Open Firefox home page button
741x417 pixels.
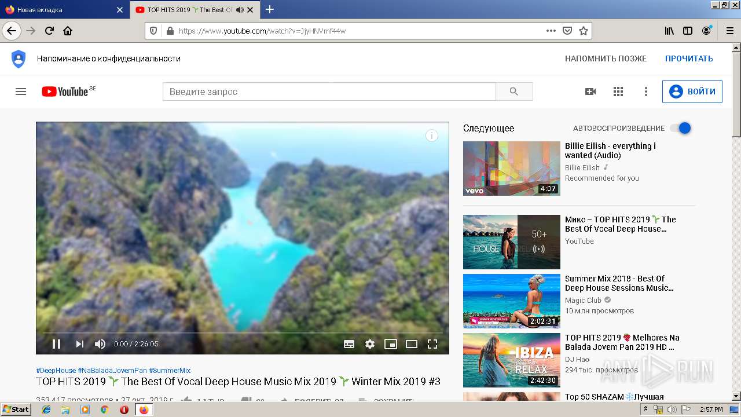point(68,31)
